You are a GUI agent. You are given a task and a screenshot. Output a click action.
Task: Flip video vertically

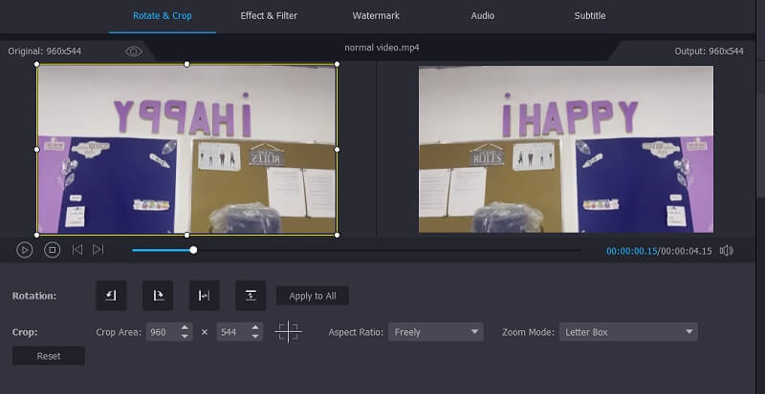[x=251, y=296]
